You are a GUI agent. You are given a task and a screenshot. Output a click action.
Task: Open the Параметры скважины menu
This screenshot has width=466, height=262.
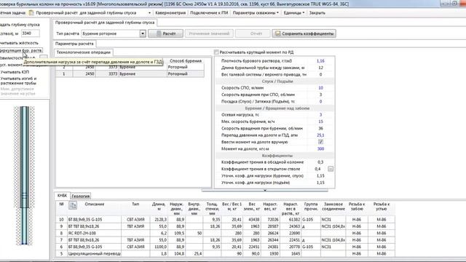pyautogui.click(x=256, y=13)
